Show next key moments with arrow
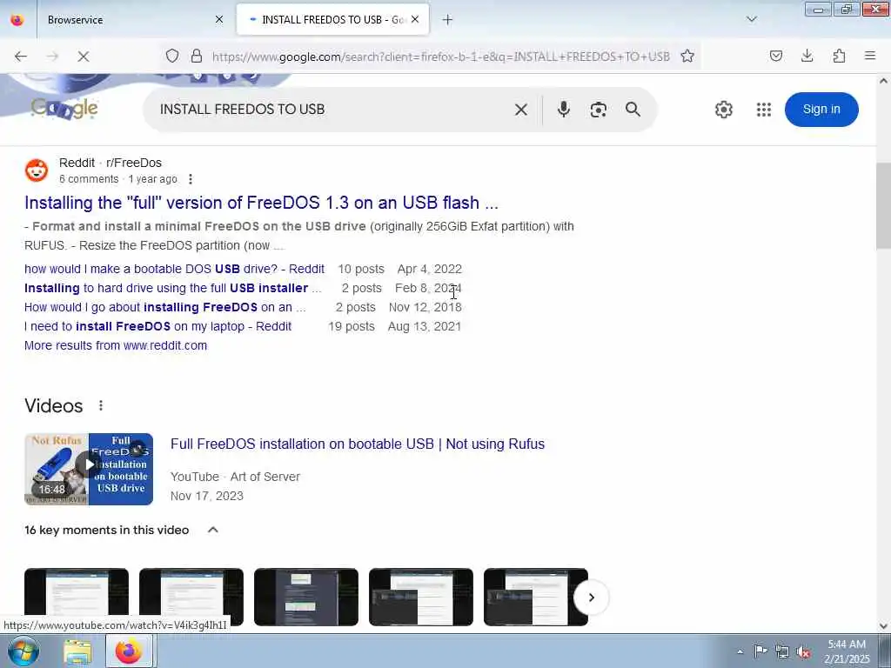 (x=591, y=598)
